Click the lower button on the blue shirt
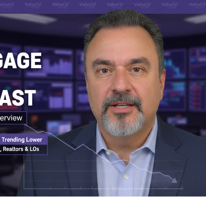 [126, 177]
